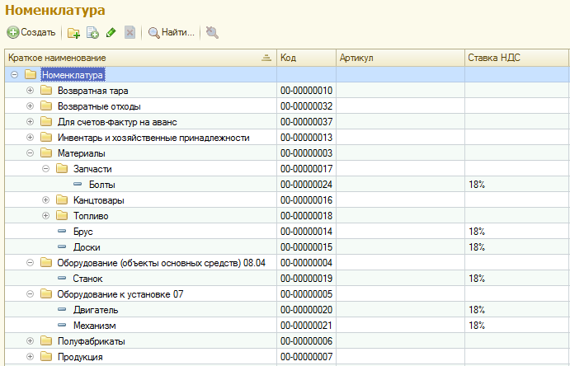Collapse the root Номенклатура folder
570x366 pixels.
15,75
